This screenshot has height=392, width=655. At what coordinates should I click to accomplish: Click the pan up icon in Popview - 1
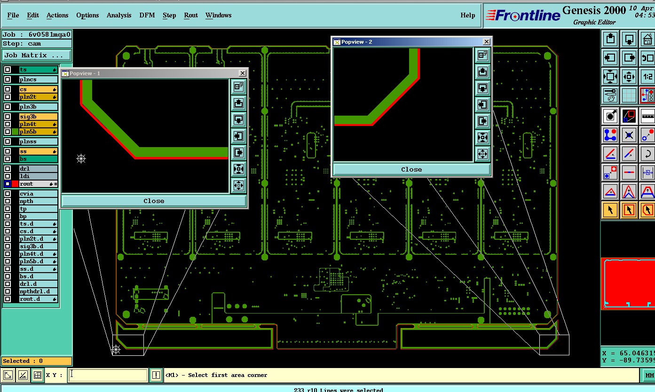[238, 103]
